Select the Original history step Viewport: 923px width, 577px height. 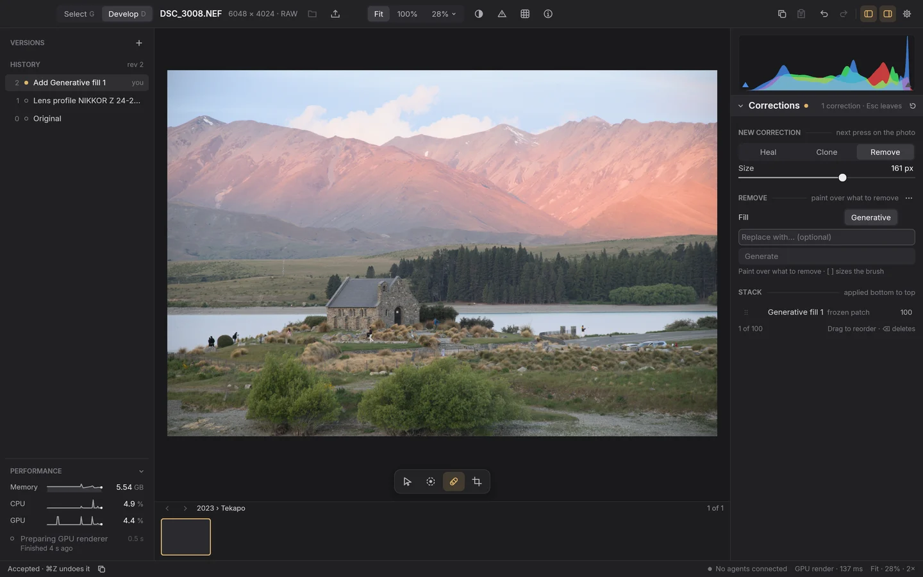coord(77,119)
